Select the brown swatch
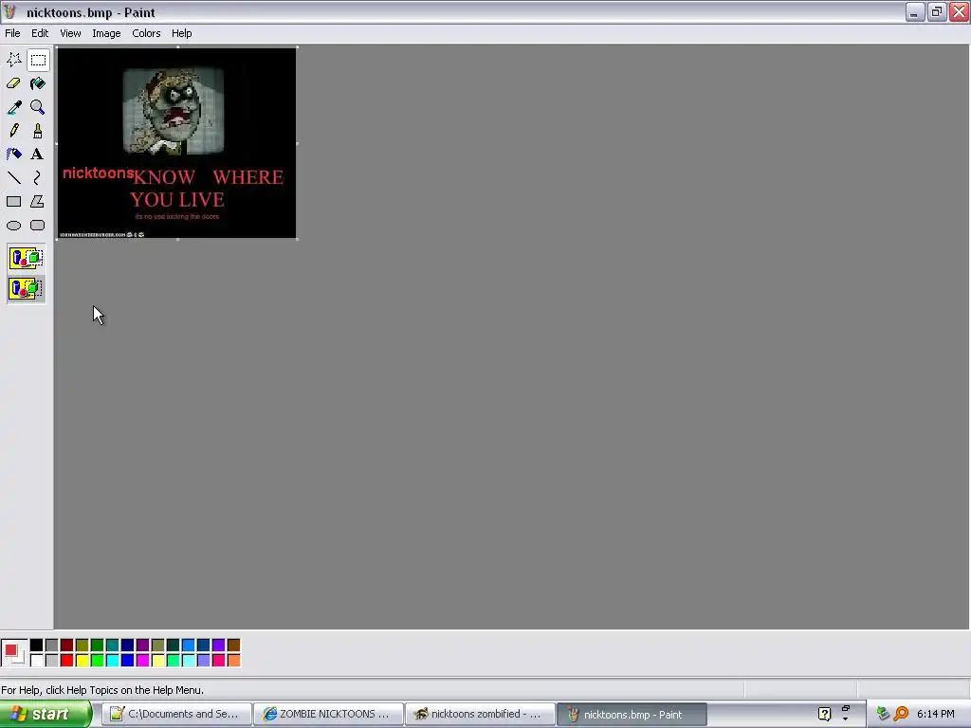 click(x=233, y=646)
